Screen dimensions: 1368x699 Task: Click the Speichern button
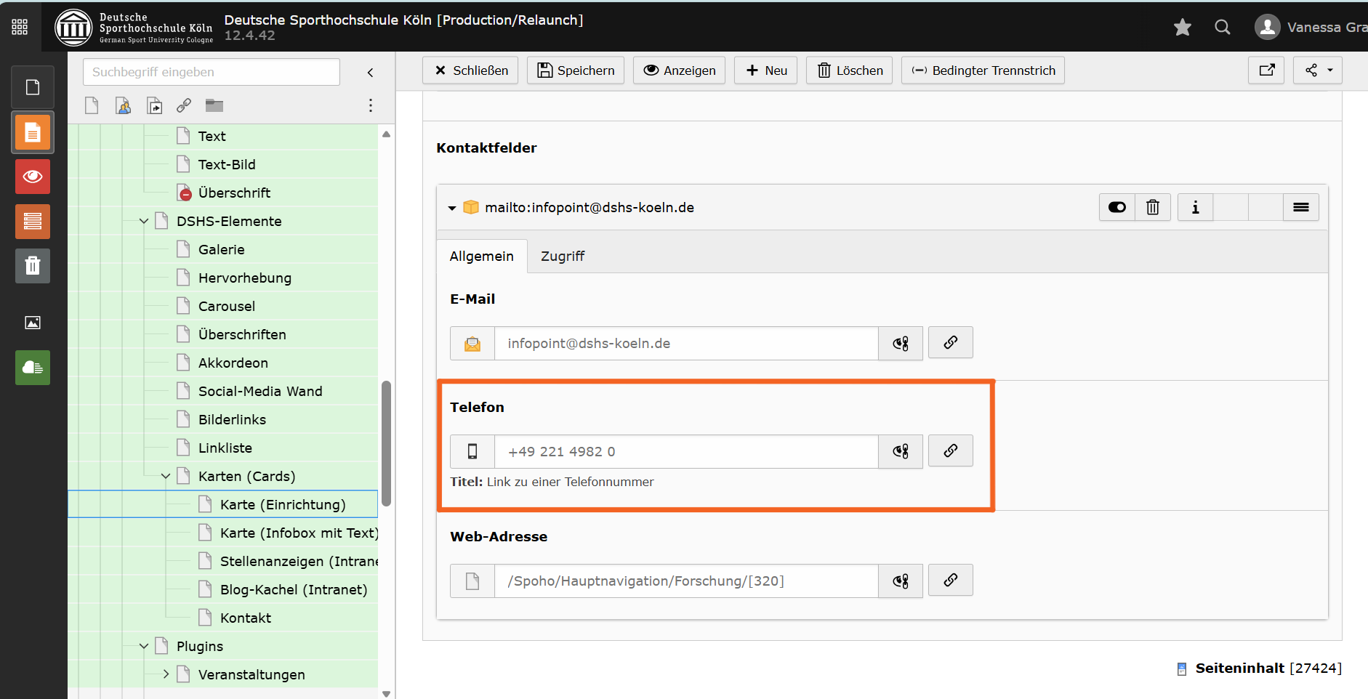click(576, 70)
